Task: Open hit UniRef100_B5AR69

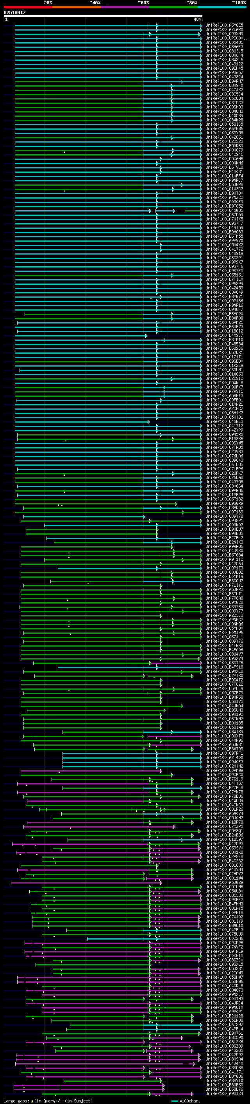Action: (x=224, y=146)
